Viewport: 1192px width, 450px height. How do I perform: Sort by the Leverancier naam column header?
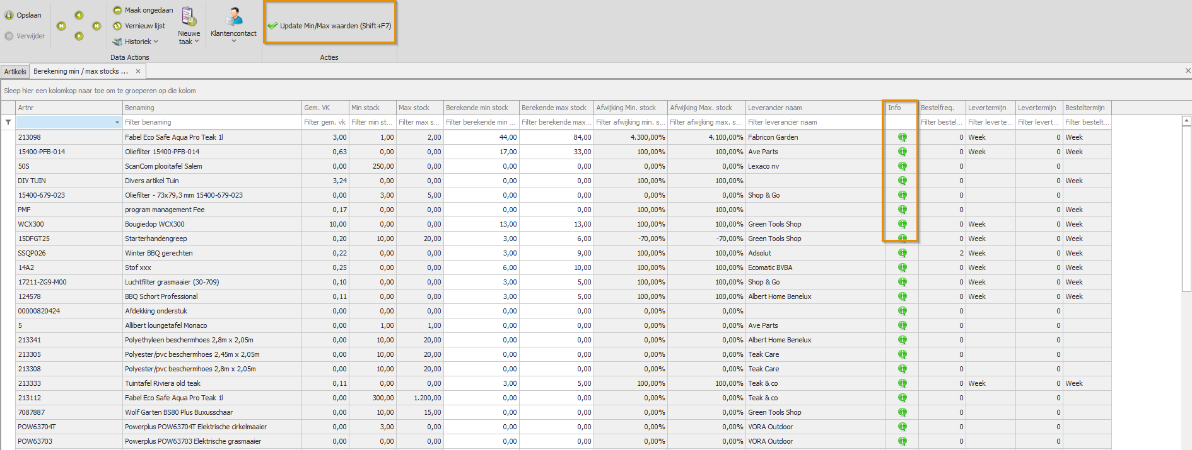[x=815, y=108]
